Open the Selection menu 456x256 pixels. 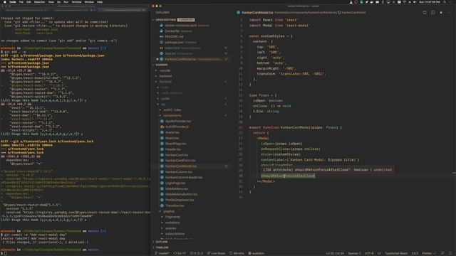39,1
